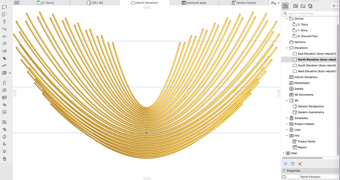Image resolution: width=340 pixels, height=180 pixels.
Task: Select the Lamp tool lightbulb icon
Action: click(4, 151)
